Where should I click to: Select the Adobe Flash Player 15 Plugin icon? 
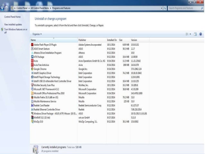(32, 44)
